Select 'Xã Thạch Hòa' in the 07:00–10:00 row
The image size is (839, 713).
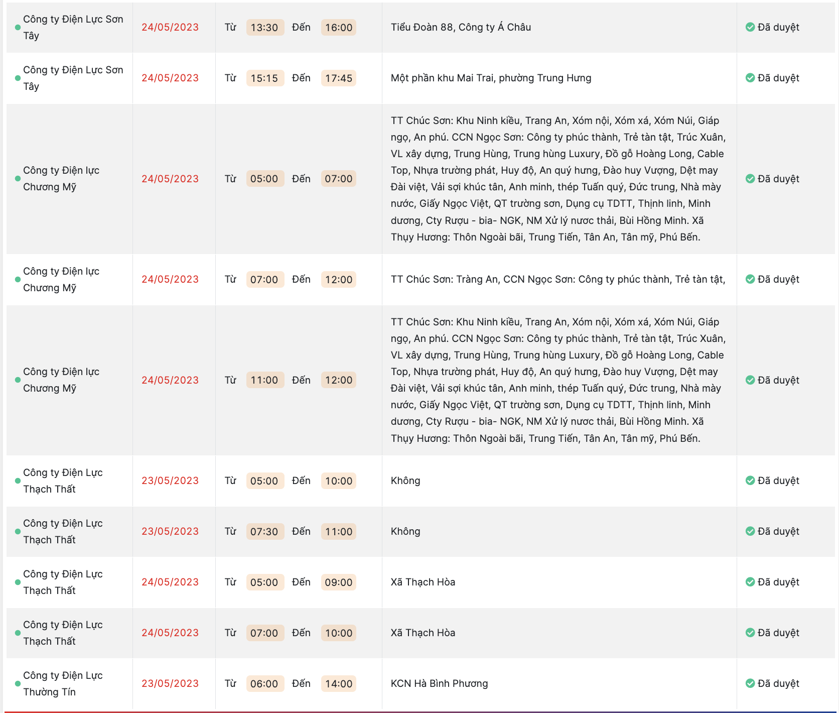(423, 633)
